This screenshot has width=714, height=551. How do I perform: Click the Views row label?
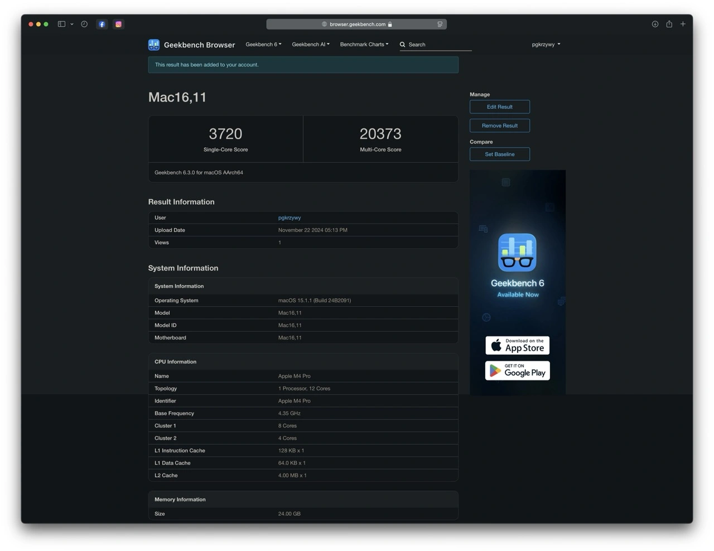point(162,243)
